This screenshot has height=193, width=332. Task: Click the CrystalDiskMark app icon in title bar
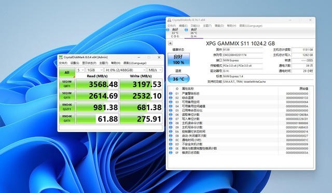pos(61,57)
